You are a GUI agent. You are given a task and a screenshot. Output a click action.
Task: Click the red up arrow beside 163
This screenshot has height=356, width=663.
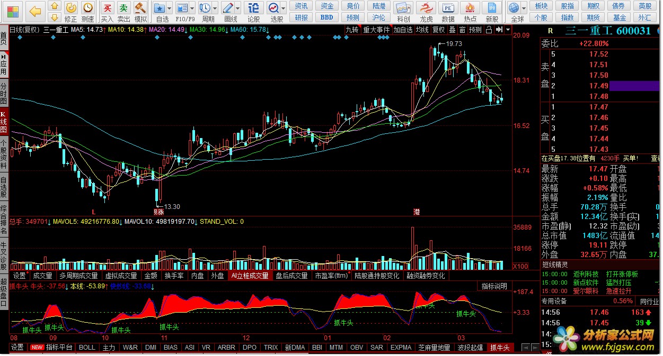click(x=649, y=313)
